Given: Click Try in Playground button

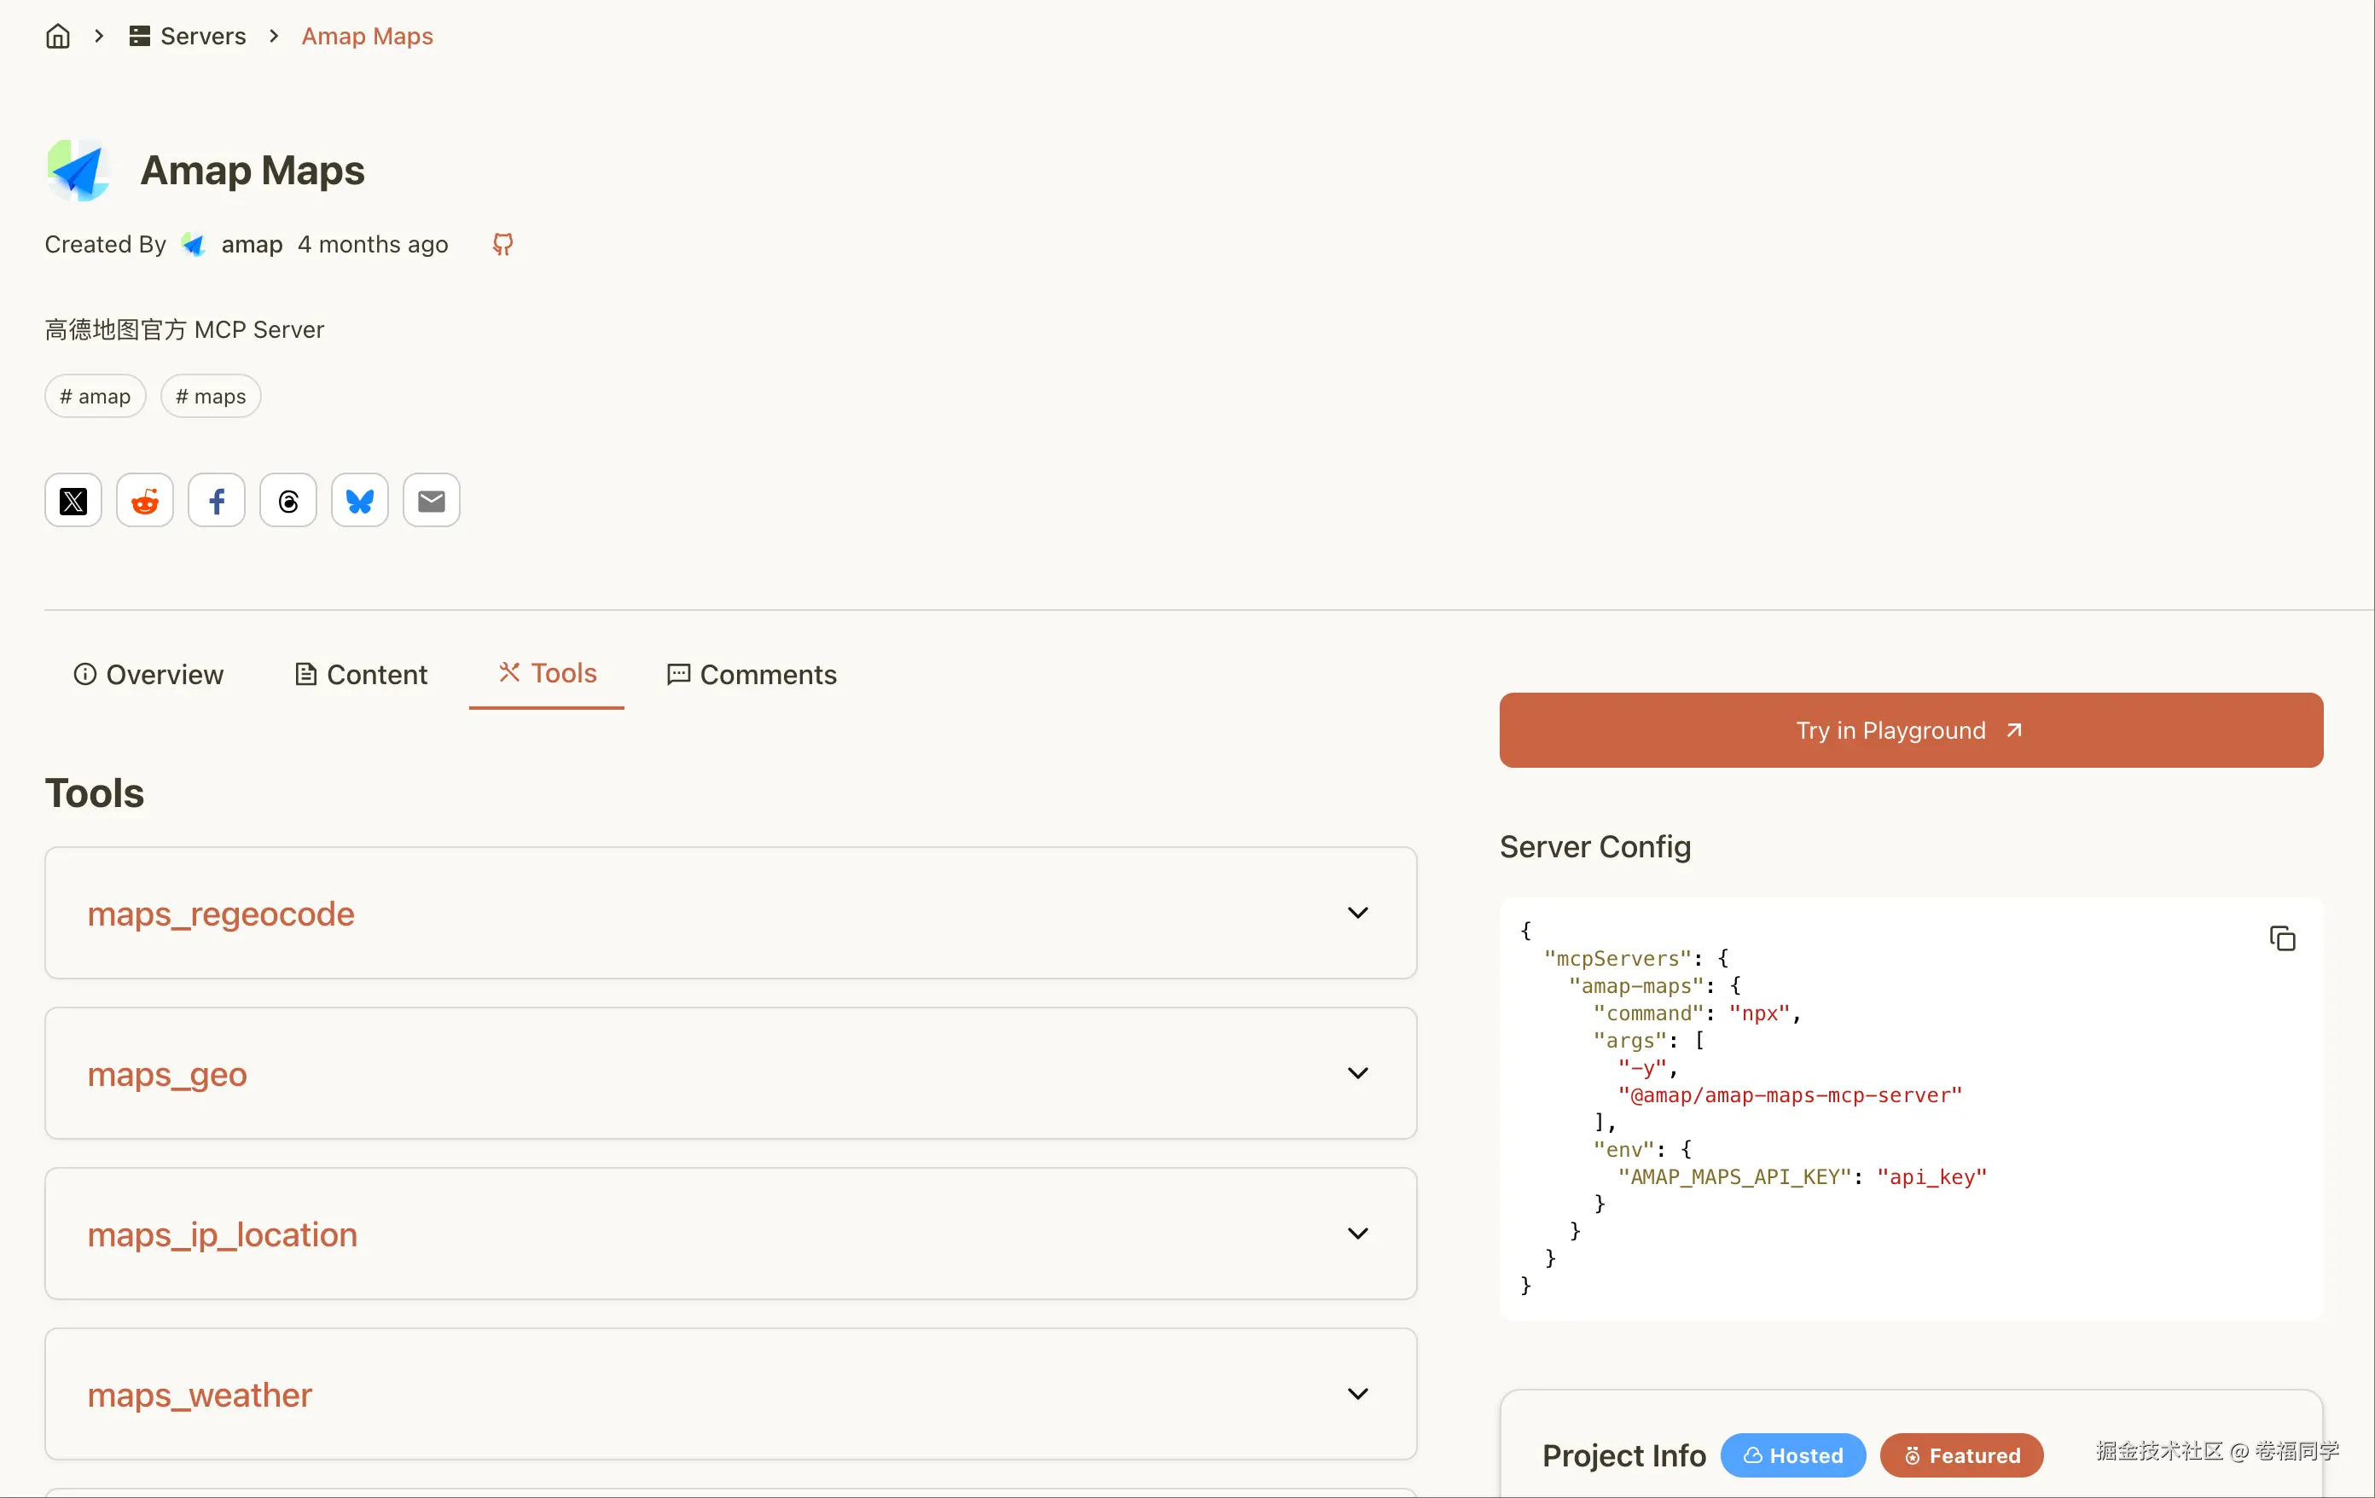Looking at the screenshot, I should (x=1910, y=729).
